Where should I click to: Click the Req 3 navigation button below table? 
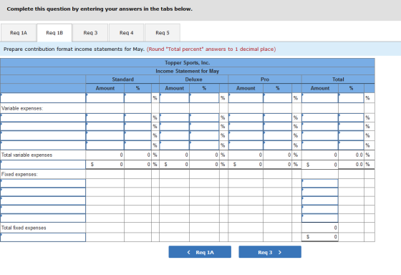click(x=270, y=252)
